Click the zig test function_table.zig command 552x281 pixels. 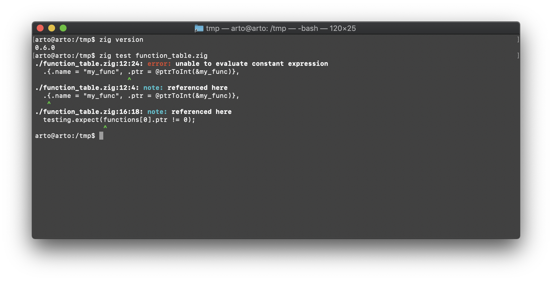[154, 56]
